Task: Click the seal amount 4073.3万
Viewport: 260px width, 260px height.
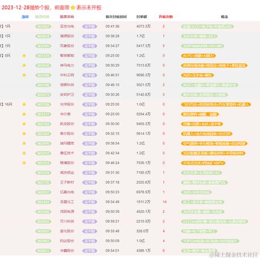Action: click(x=144, y=27)
